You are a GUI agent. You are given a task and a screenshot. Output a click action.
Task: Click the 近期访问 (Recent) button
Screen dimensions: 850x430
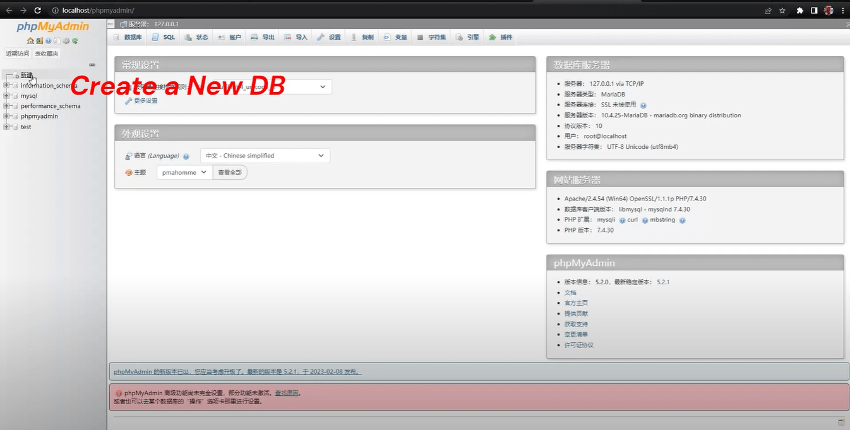click(18, 54)
